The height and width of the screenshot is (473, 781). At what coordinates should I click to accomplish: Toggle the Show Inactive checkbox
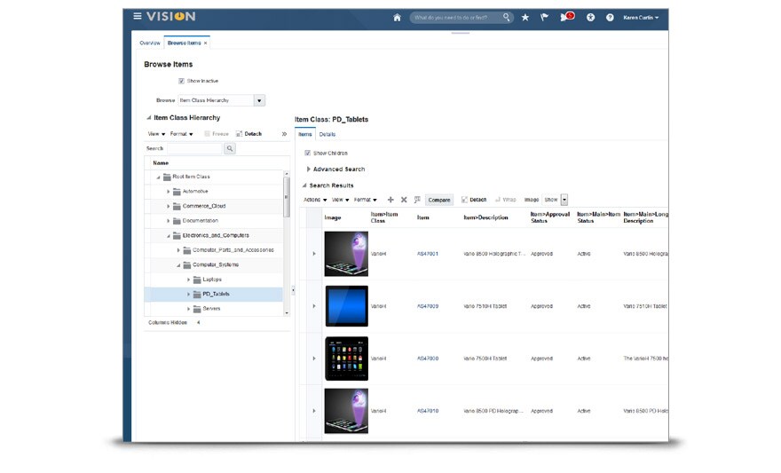tap(181, 81)
